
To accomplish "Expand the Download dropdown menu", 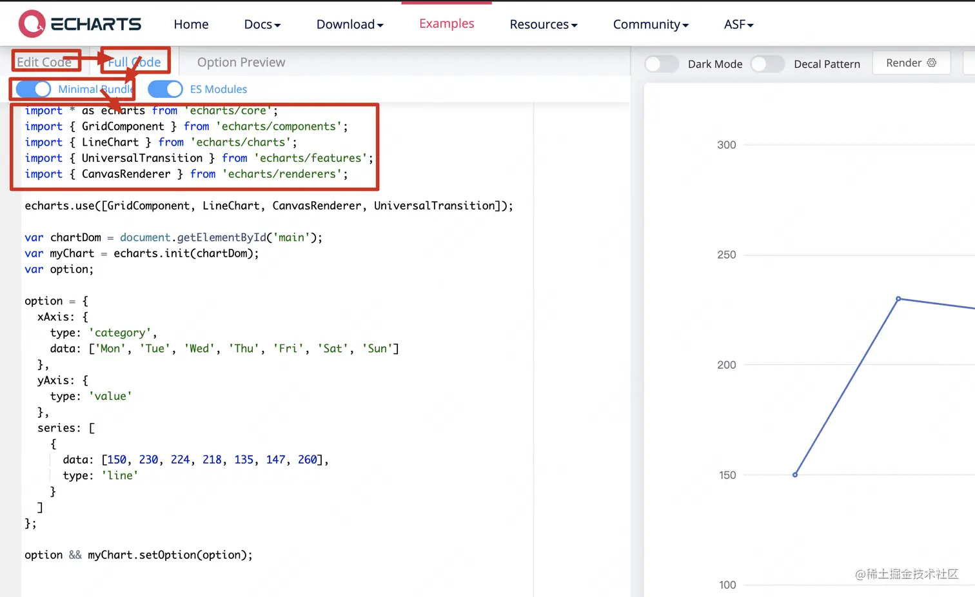I will (350, 24).
